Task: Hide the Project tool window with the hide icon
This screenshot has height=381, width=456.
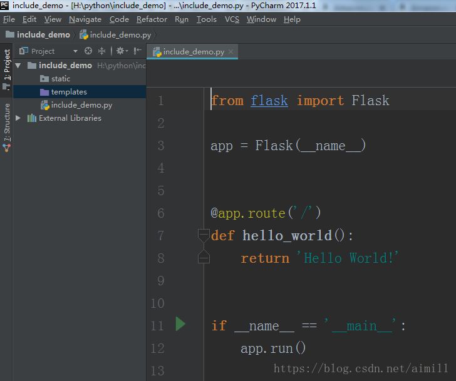Action: coord(137,51)
